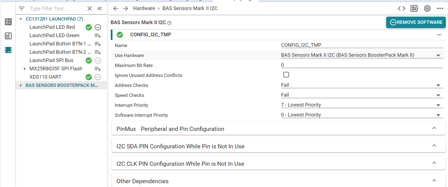Viewport: 448px width, 187px height.
Task: Open the Interrupt Priority dropdown
Action: point(362,105)
